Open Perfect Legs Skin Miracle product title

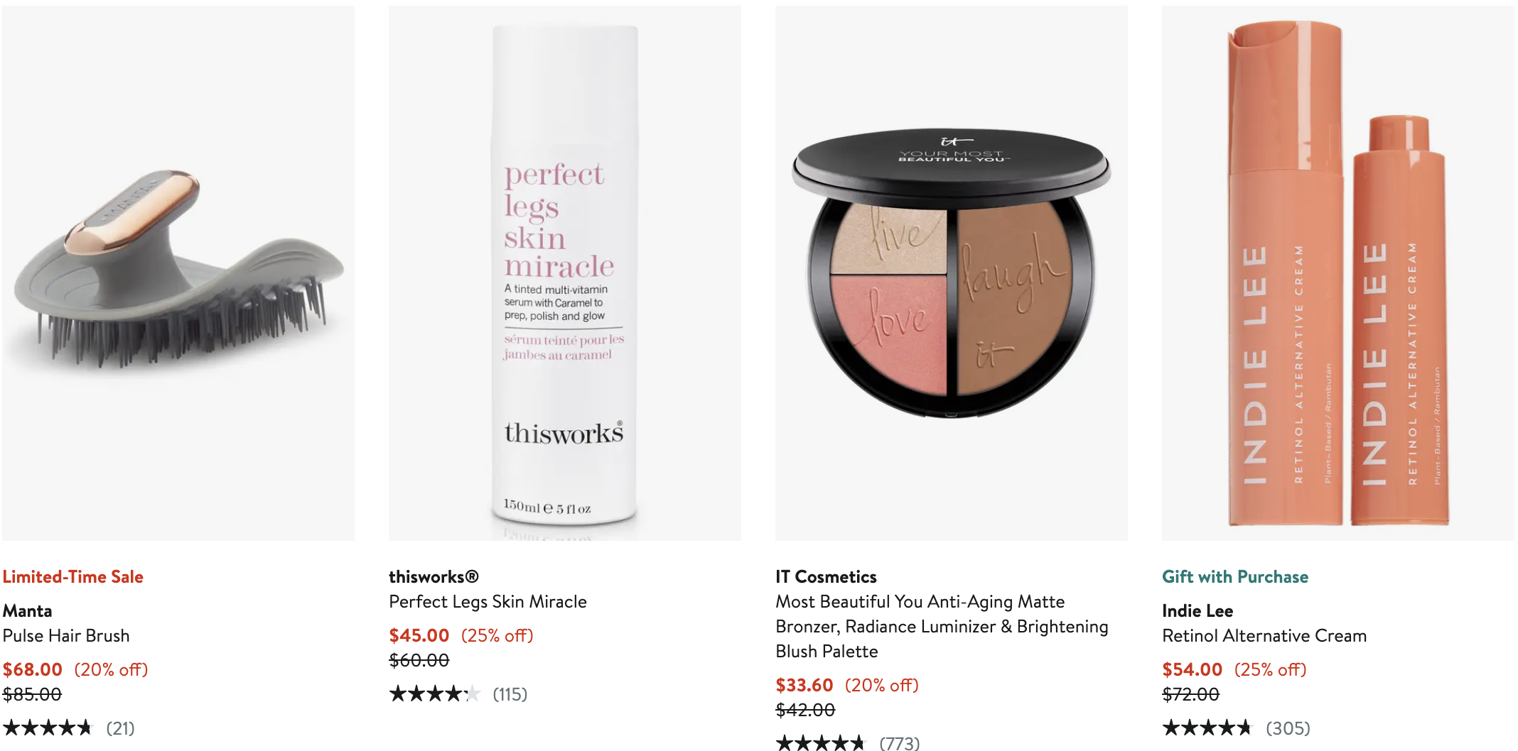(488, 602)
